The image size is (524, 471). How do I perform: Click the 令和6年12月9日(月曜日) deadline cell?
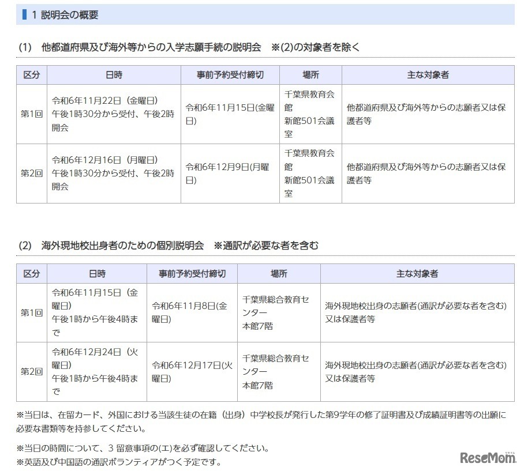[x=230, y=173]
